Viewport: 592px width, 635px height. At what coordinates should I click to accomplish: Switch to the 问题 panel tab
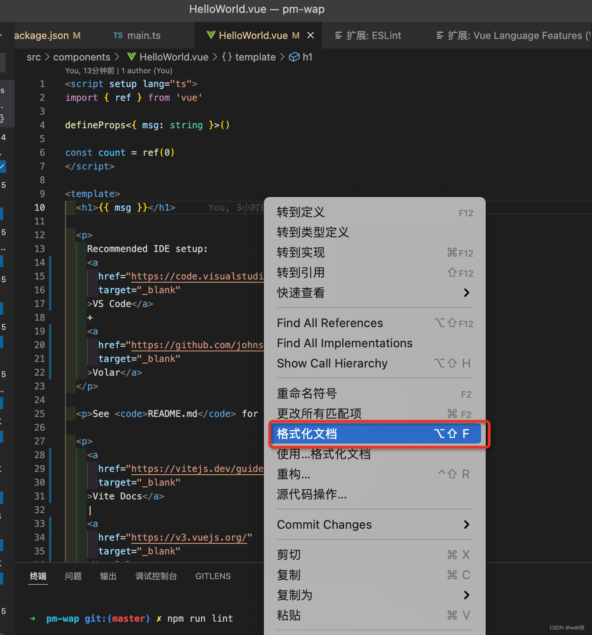coord(73,576)
